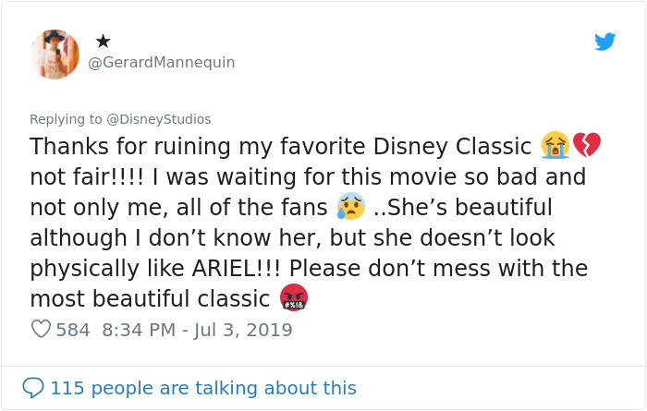Screen dimensions: 647x411
Task: Click the angry cursing face emoji
Action: click(x=293, y=297)
